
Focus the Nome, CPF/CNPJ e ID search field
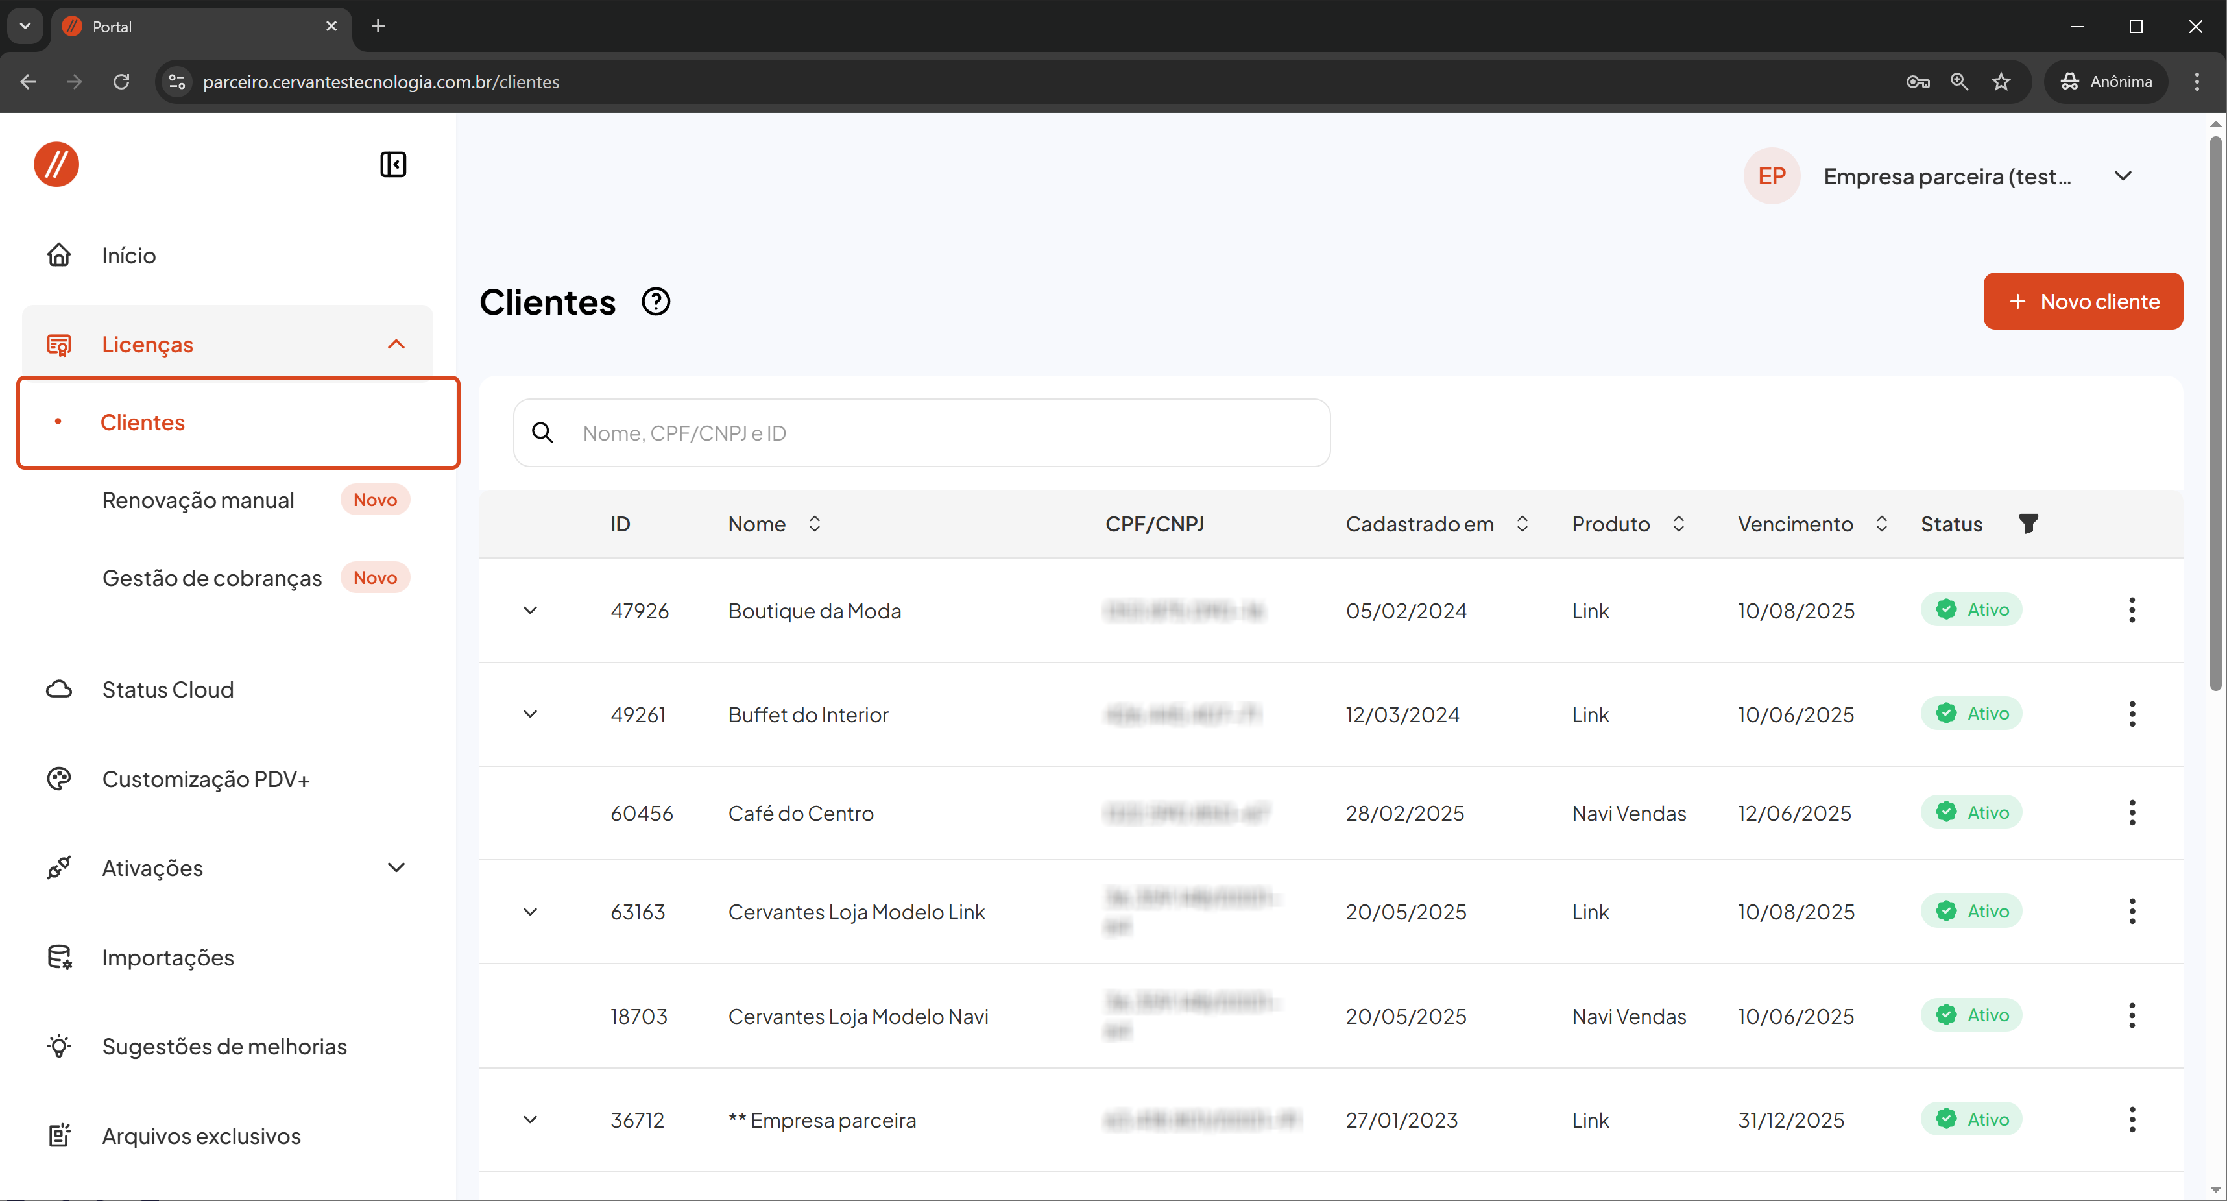coord(943,432)
